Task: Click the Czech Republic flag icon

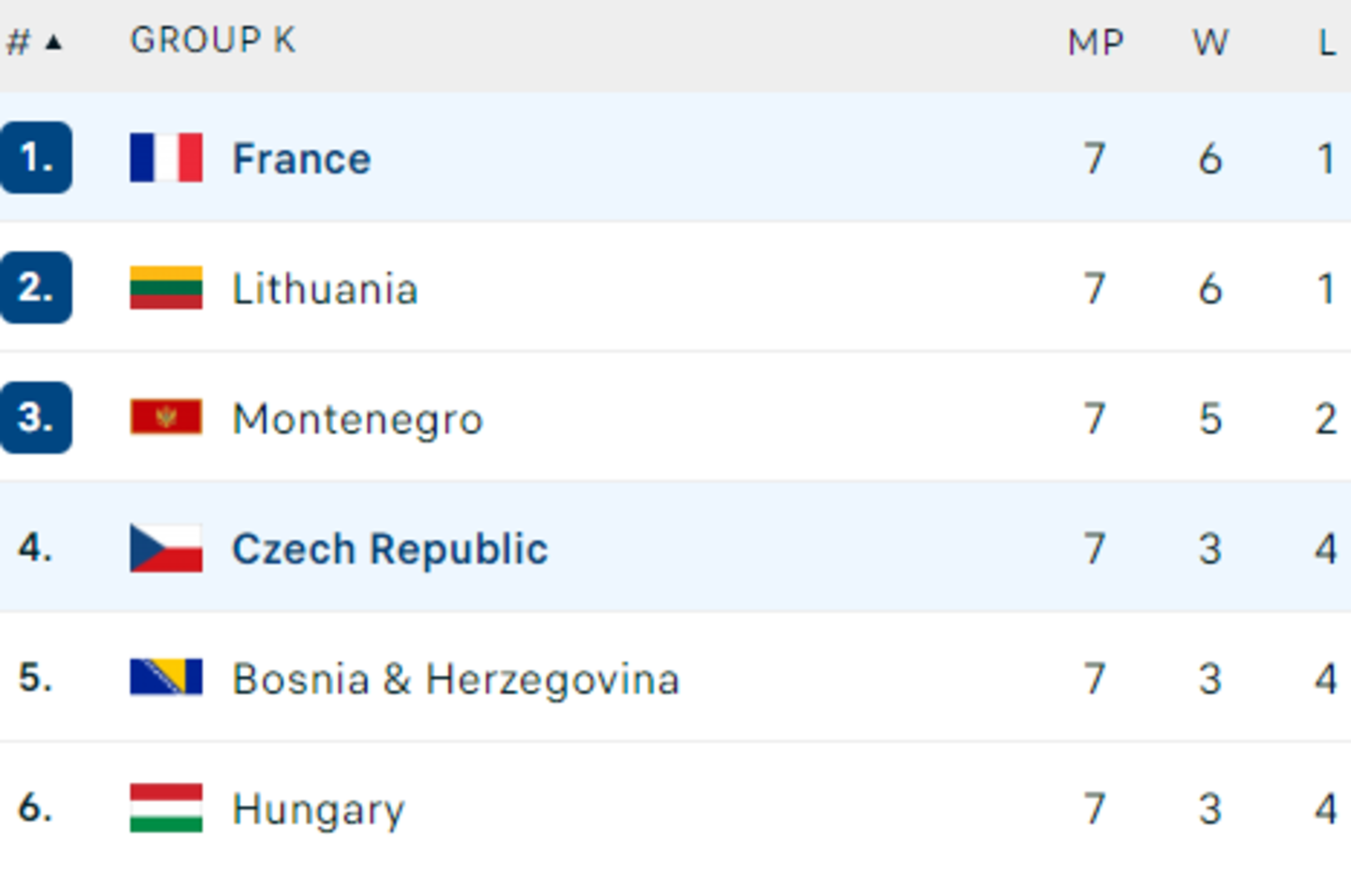Action: tap(166, 547)
